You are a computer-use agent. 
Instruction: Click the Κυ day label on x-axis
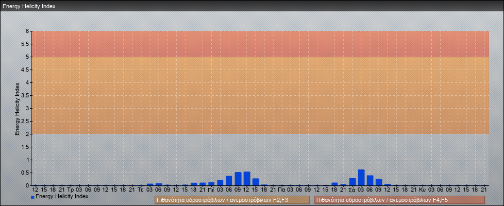(x=423, y=190)
